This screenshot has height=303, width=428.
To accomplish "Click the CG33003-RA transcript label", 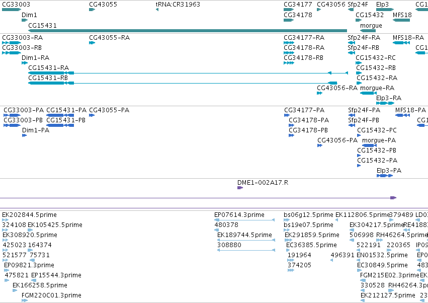I will point(23,38).
